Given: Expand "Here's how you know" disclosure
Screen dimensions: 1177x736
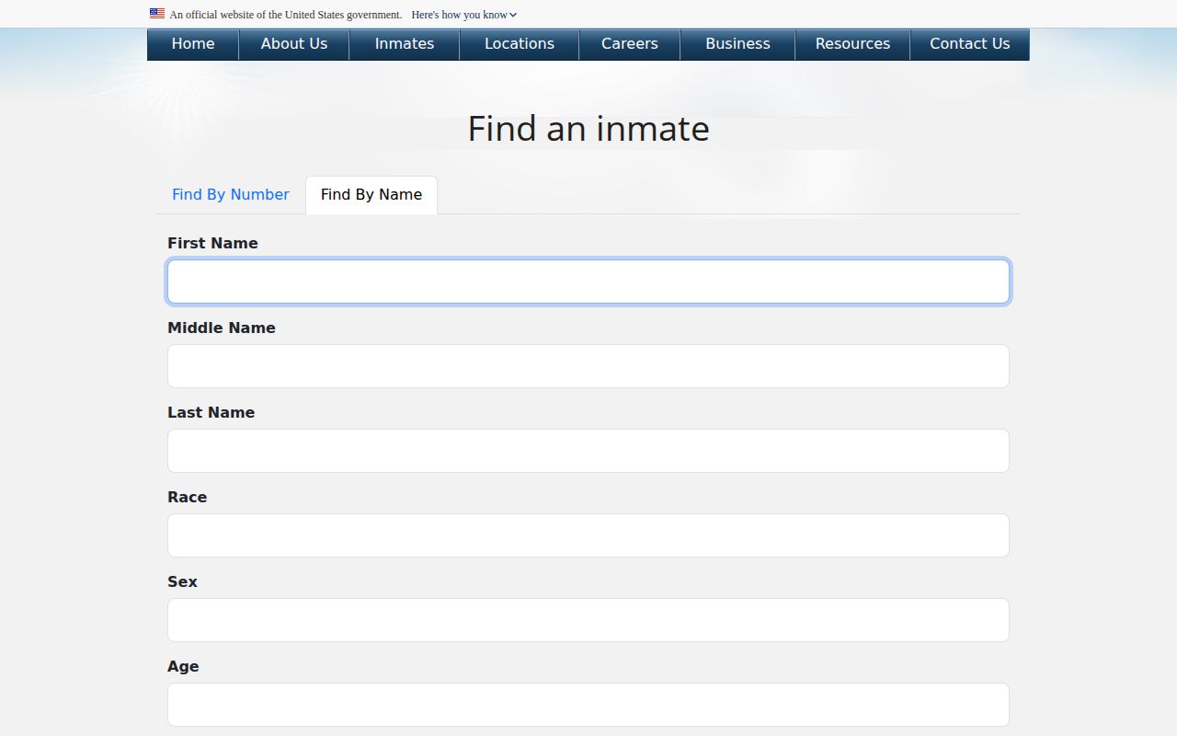Looking at the screenshot, I should tap(463, 15).
